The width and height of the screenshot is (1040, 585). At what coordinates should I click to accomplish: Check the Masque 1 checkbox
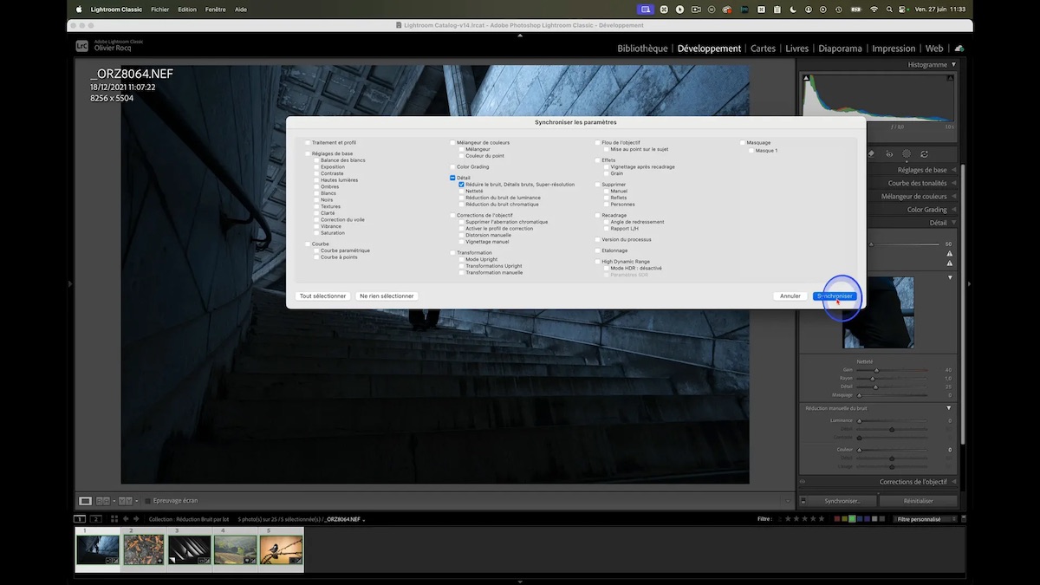[751, 150]
